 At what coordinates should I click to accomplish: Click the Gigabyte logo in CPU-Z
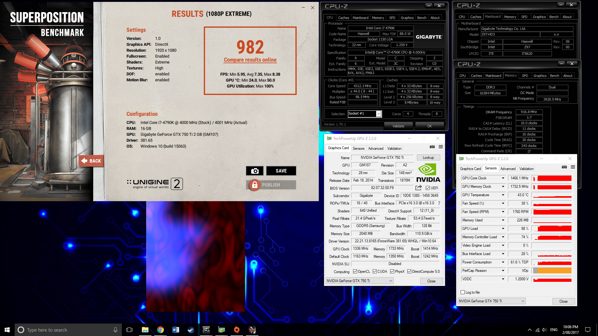pyautogui.click(x=429, y=37)
